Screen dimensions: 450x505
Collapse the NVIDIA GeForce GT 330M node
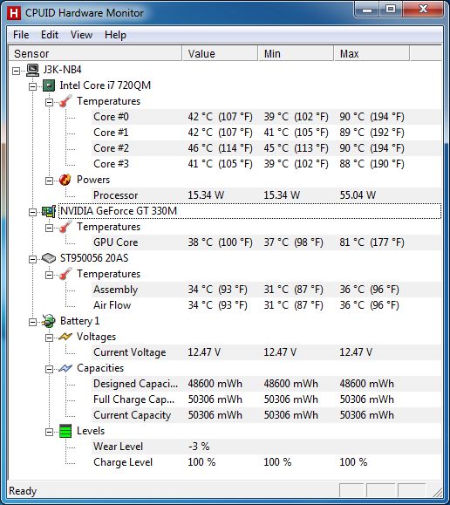(x=32, y=212)
